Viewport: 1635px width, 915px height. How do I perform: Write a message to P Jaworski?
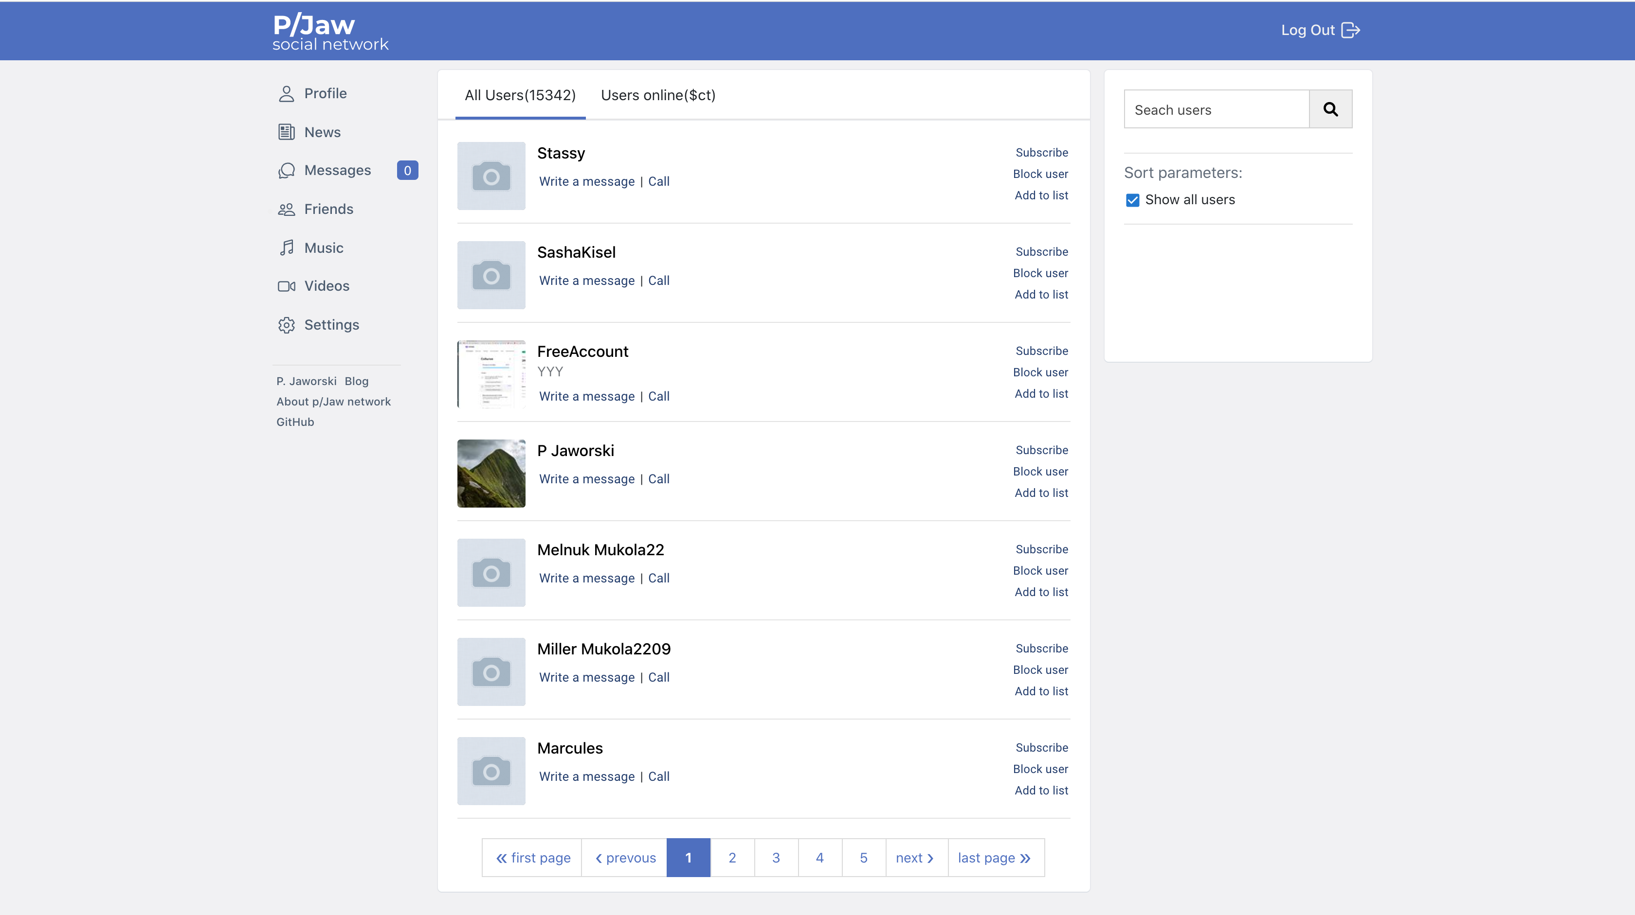point(586,479)
